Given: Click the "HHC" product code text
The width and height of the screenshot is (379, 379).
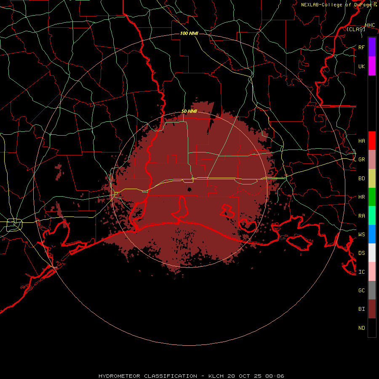Looking at the screenshot, I should tap(370, 25).
